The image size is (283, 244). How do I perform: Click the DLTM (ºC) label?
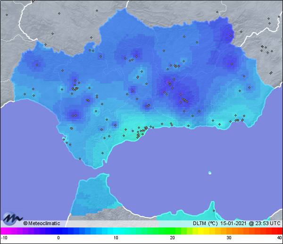click(x=205, y=223)
